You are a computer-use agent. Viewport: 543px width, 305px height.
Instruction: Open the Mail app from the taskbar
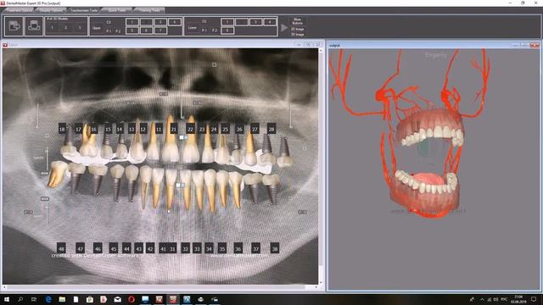[x=117, y=299]
